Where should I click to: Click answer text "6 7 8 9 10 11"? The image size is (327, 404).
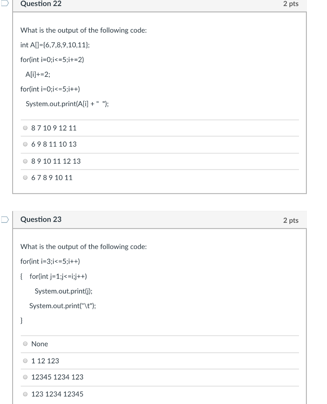[x=51, y=178]
